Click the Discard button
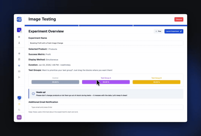Image resolution: width=201 pixels, height=136 pixels. pyautogui.click(x=179, y=19)
